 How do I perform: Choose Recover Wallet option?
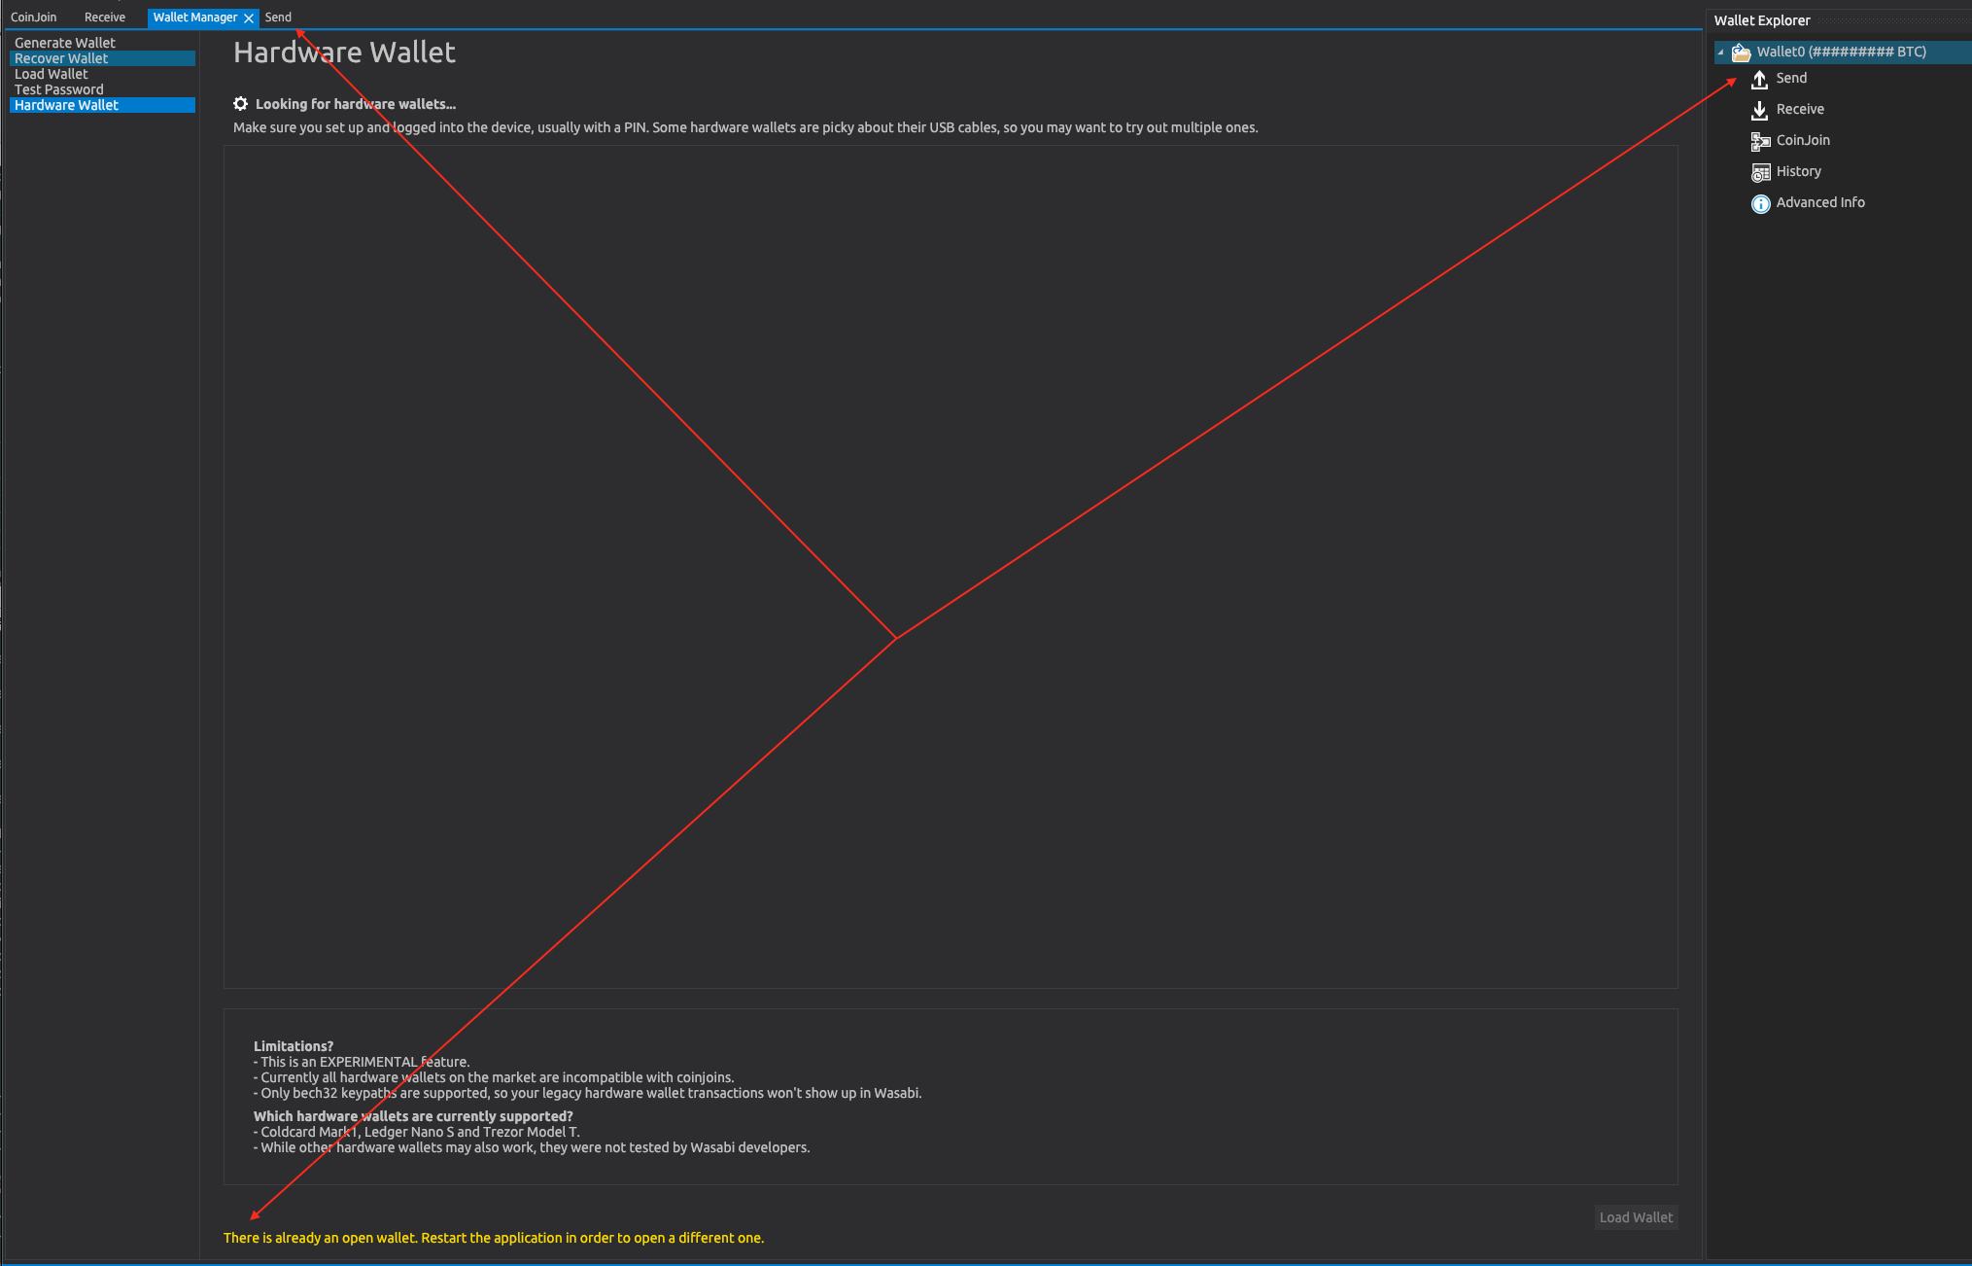pyautogui.click(x=60, y=57)
